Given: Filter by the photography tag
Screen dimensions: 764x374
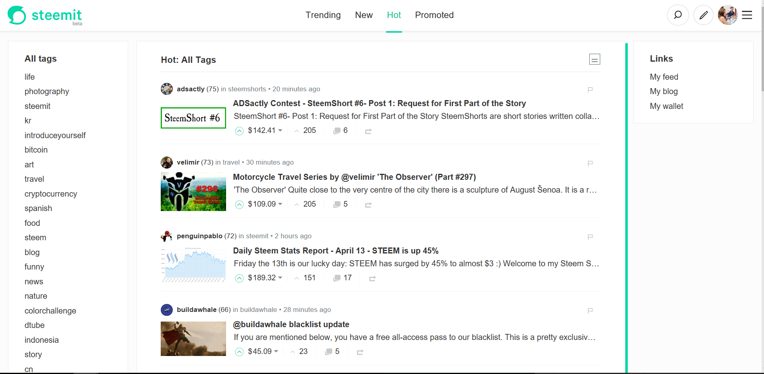Looking at the screenshot, I should point(47,92).
